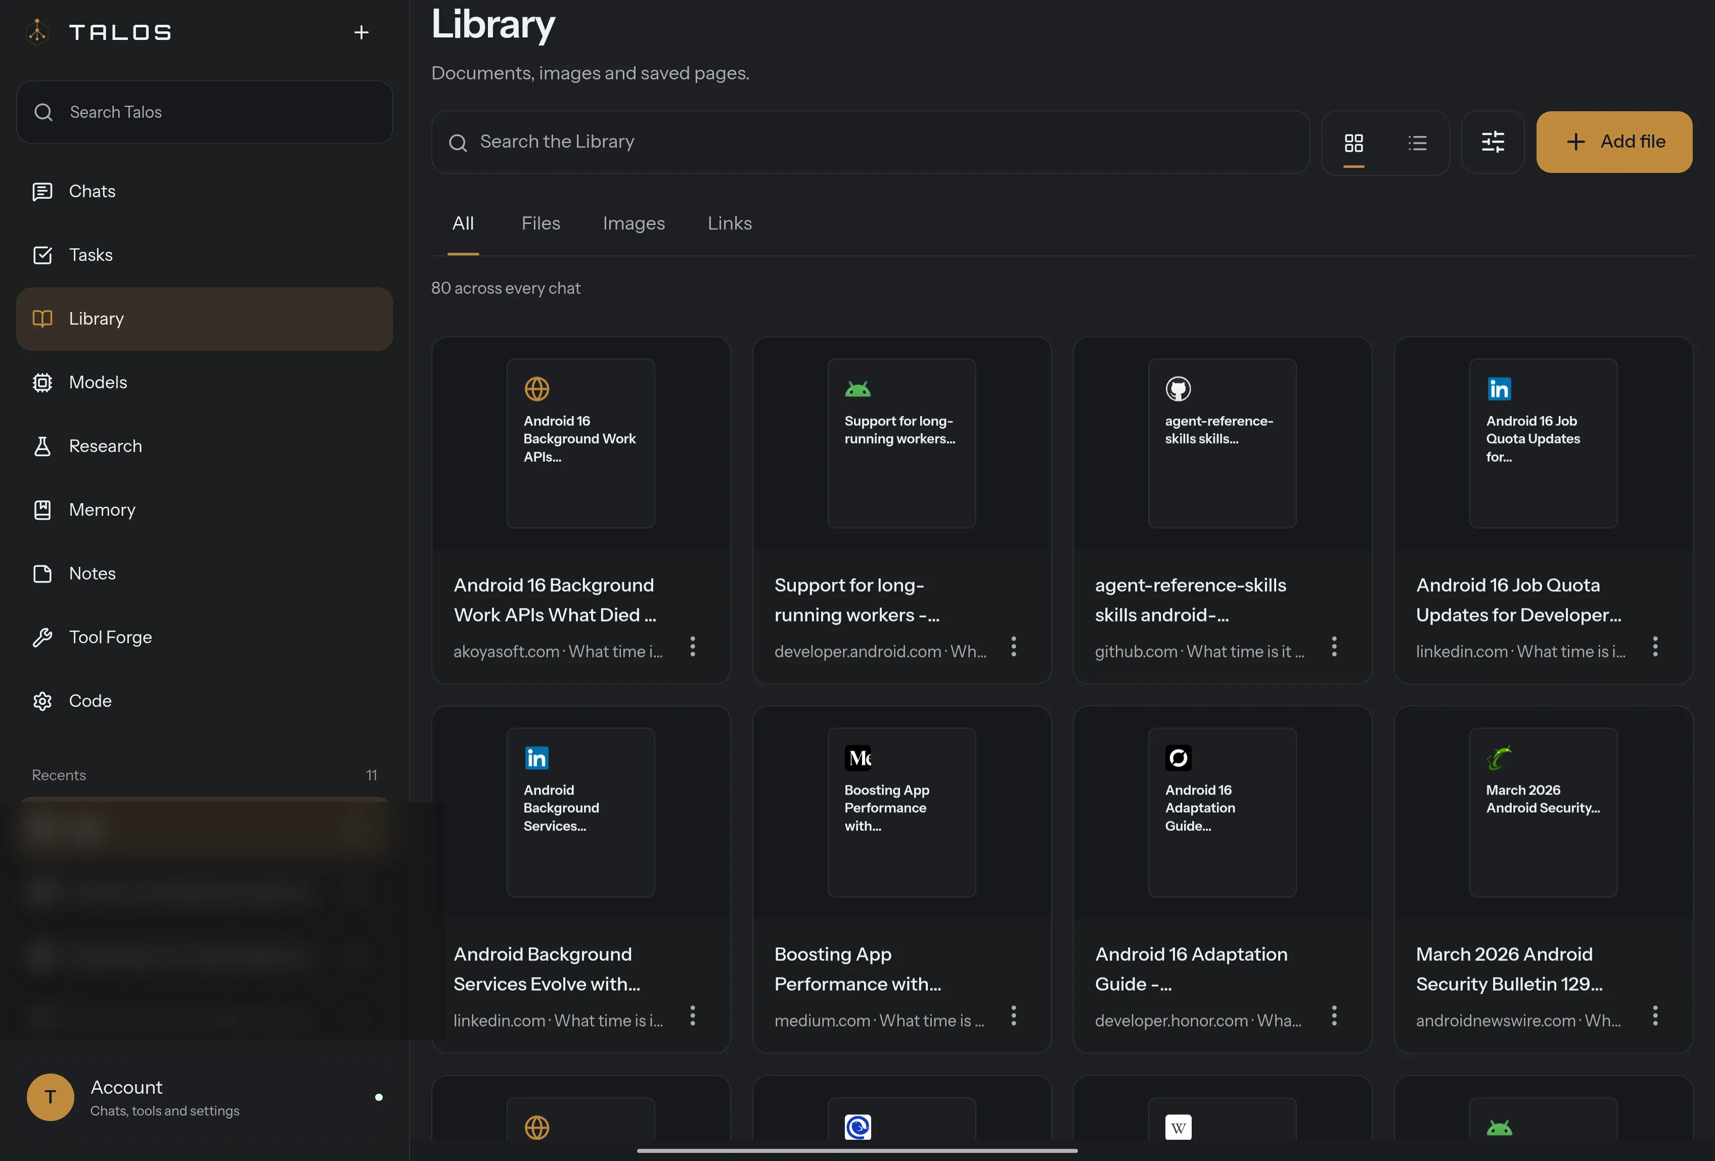The image size is (1715, 1161).
Task: Open the Android 16 Job Quota LinkedIn thumbnail
Action: (1543, 443)
